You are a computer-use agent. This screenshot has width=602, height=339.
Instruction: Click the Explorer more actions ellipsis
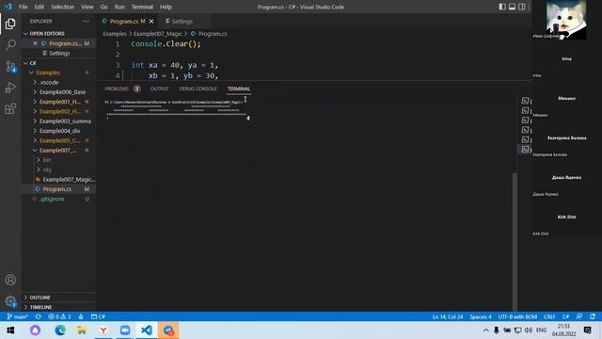coord(86,22)
